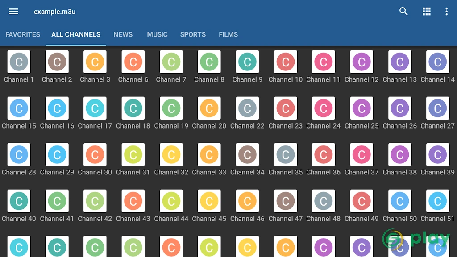Tap the brown Channel 2 icon

coord(57,62)
